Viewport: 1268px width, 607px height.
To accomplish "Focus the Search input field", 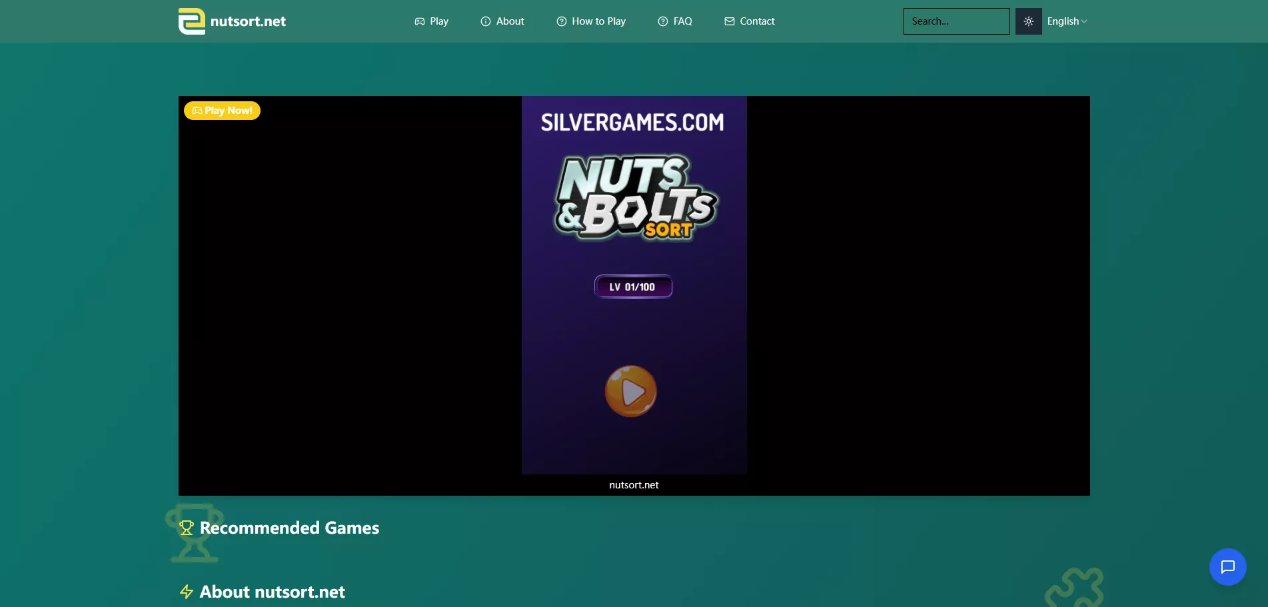I will [x=956, y=21].
